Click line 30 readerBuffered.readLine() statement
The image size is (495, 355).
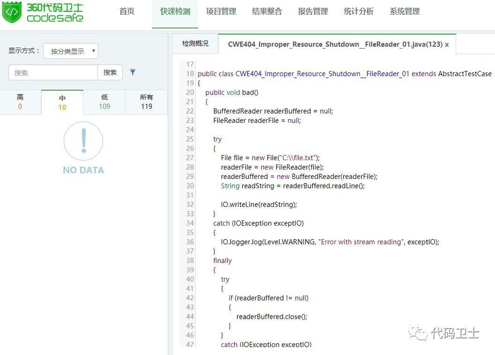click(292, 186)
